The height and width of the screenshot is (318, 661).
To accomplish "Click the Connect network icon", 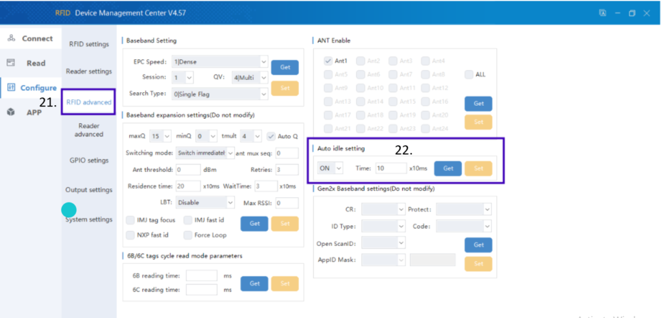I will tap(12, 38).
